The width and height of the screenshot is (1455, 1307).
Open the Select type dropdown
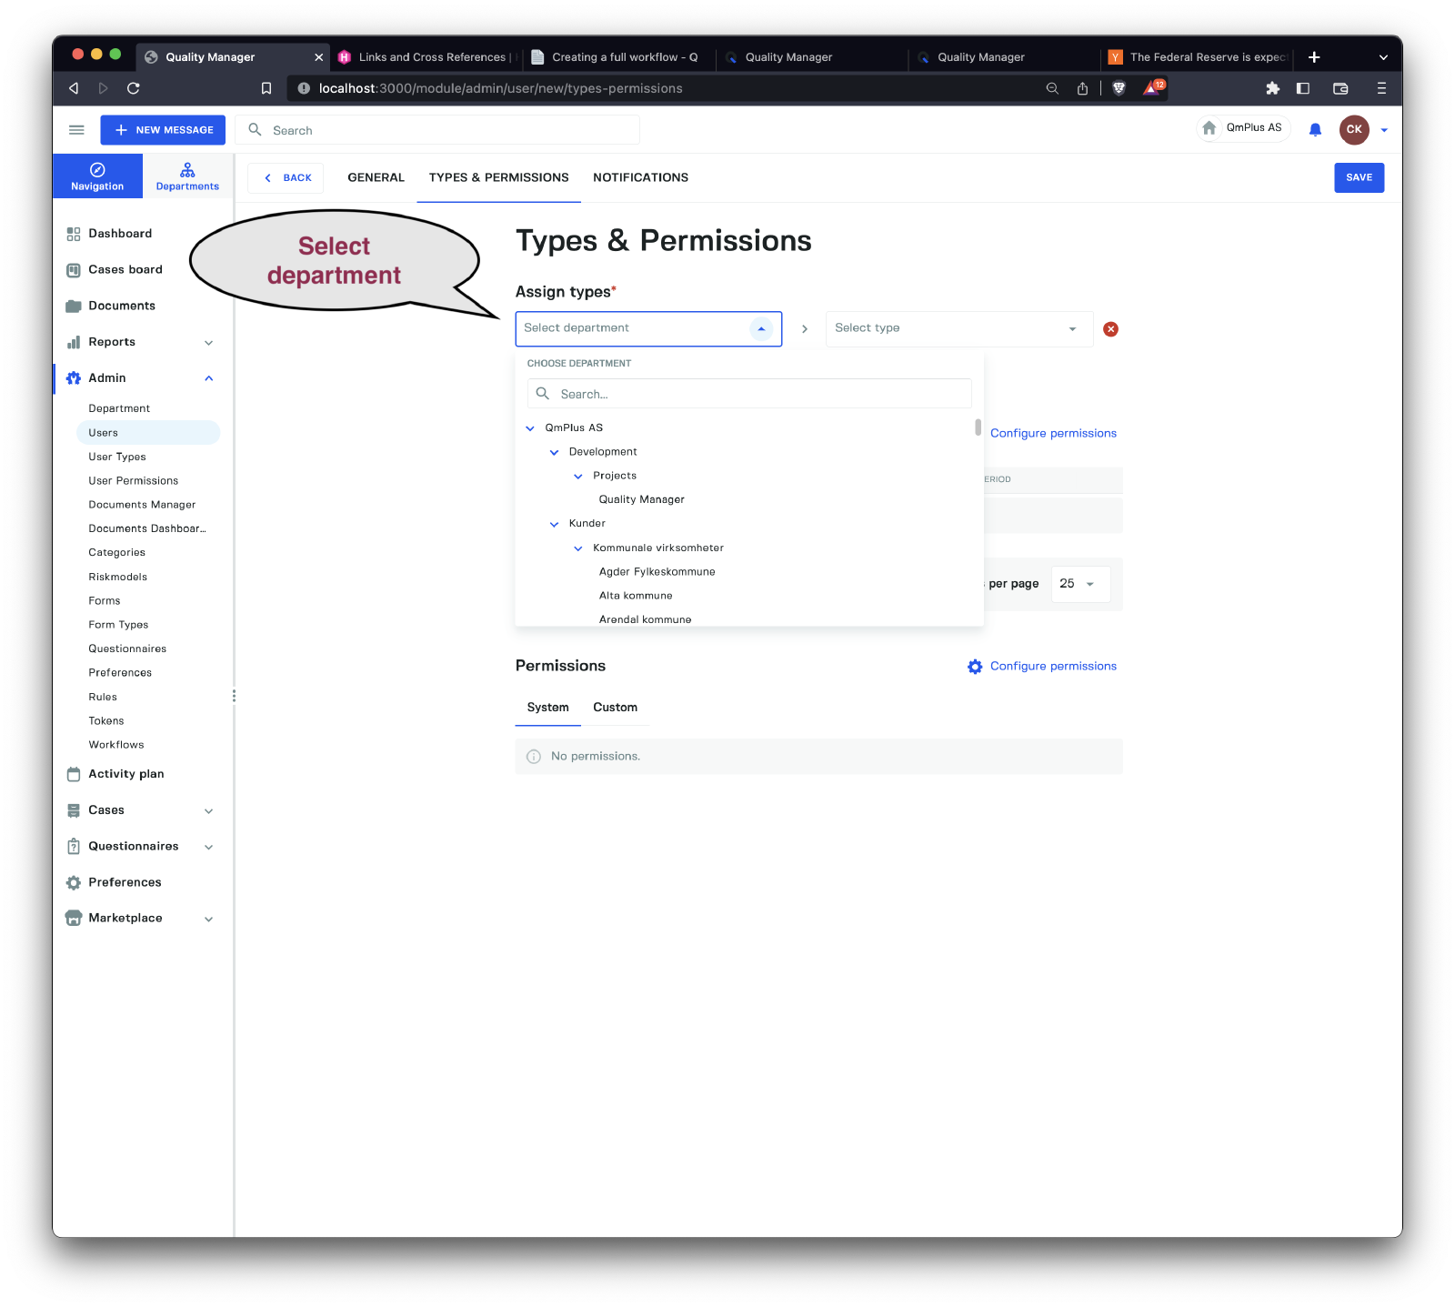[958, 328]
